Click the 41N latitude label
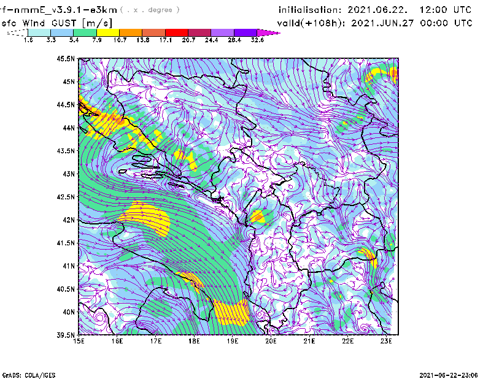 pyautogui.click(x=69, y=266)
